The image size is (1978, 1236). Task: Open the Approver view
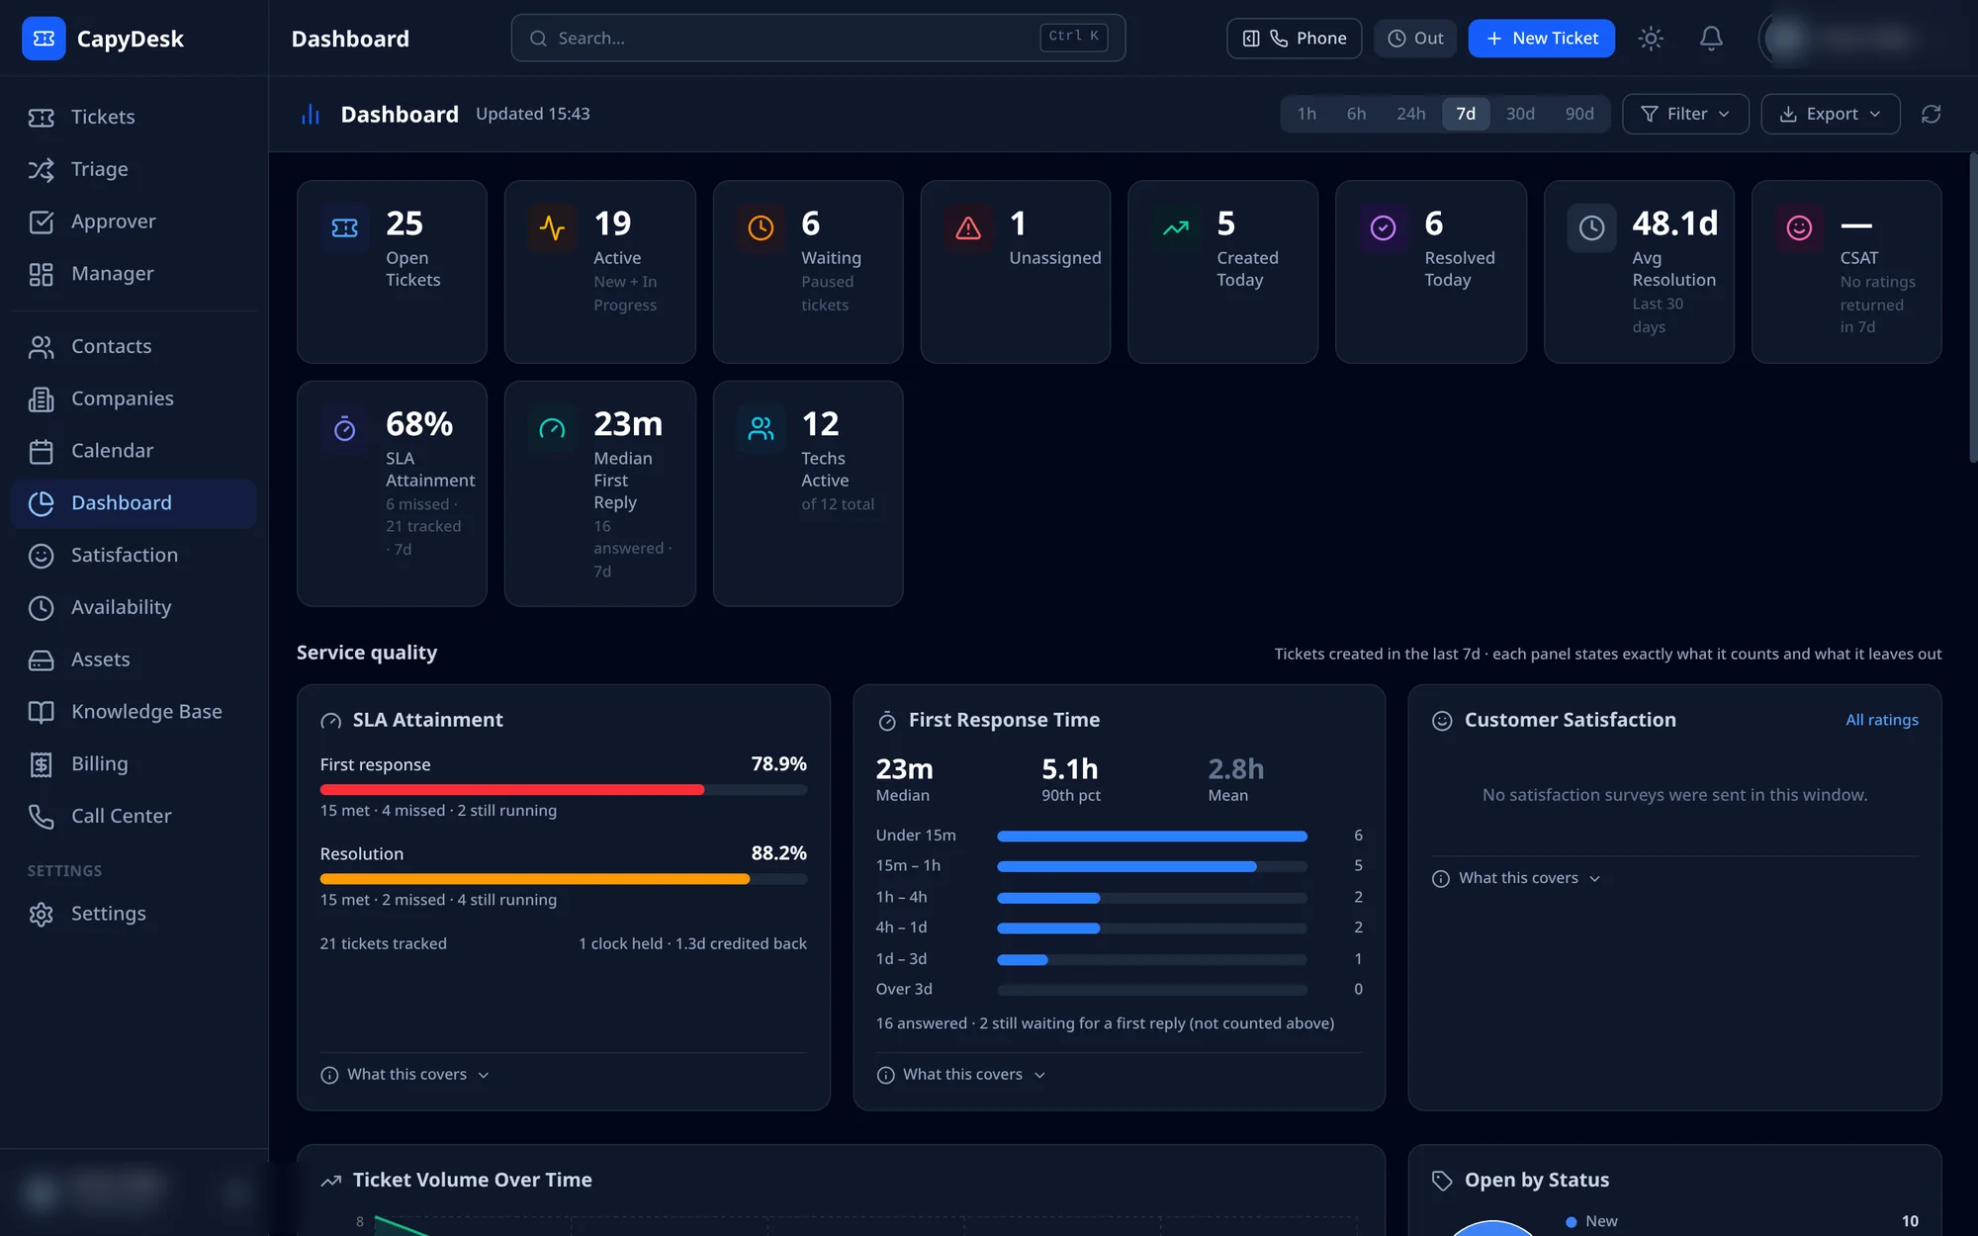135,221
